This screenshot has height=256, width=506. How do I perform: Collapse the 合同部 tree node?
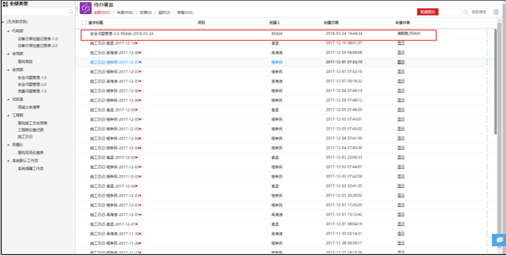(x=9, y=54)
